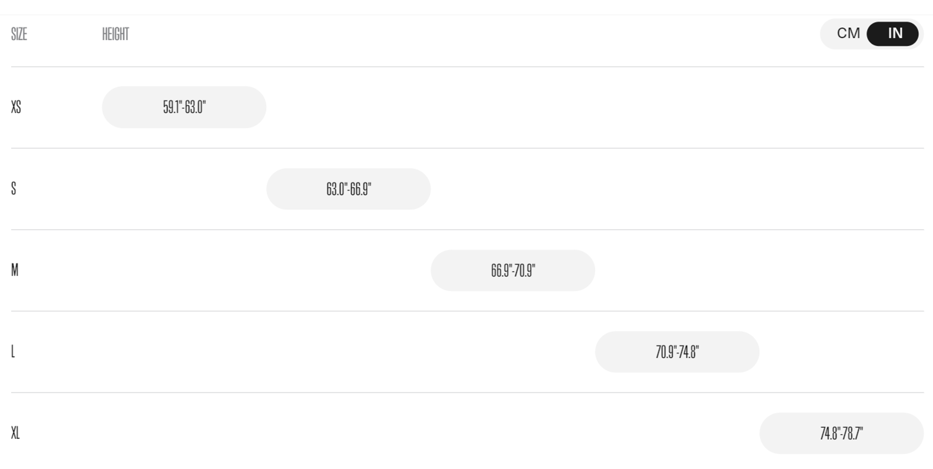Click the thin line above the SIZE header
The width and height of the screenshot is (933, 469).
point(466,15)
